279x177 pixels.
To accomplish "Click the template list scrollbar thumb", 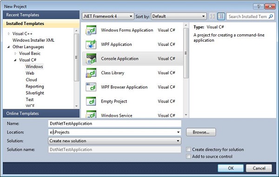I will tap(186, 53).
